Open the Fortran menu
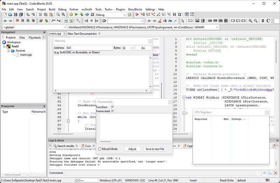 [73, 9]
